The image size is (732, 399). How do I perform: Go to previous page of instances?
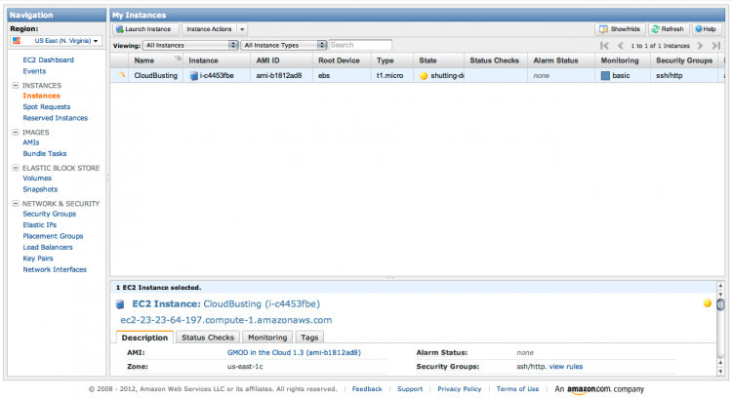coord(621,46)
